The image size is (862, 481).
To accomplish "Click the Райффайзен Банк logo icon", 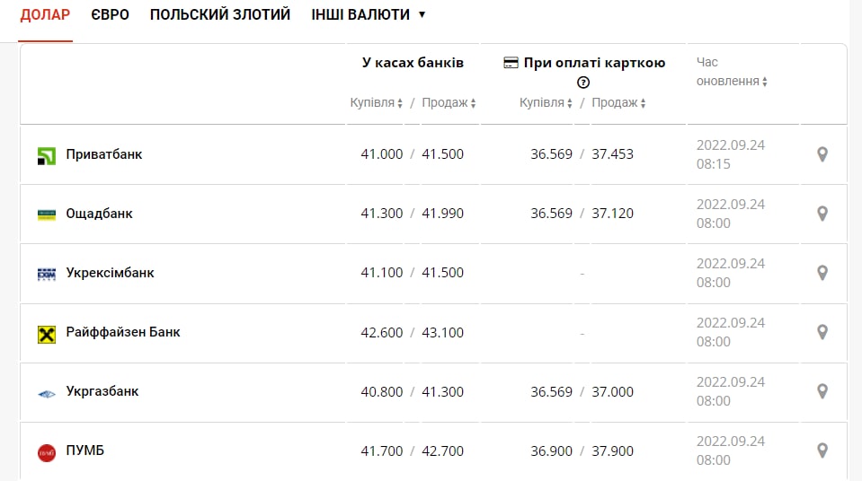I will 47,334.
